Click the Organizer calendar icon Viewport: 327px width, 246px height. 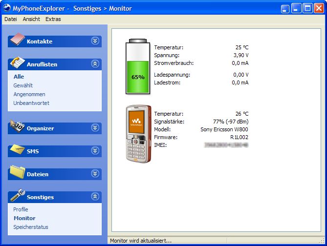[17, 127]
